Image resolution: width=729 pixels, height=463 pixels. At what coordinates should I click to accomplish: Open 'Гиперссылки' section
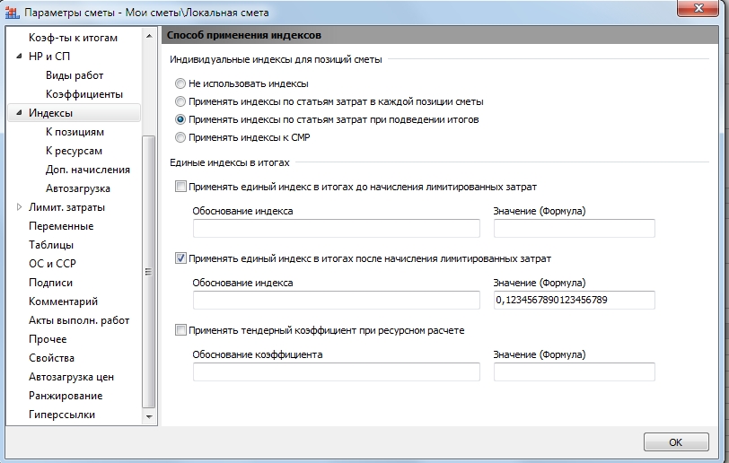(62, 415)
